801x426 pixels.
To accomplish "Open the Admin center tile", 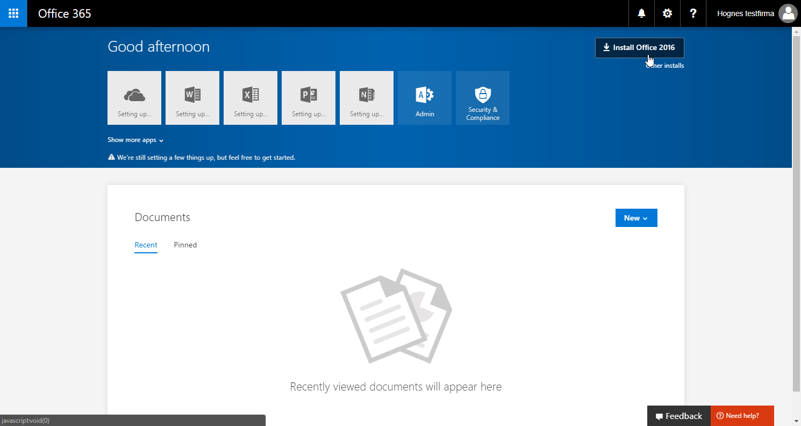I will click(x=425, y=98).
